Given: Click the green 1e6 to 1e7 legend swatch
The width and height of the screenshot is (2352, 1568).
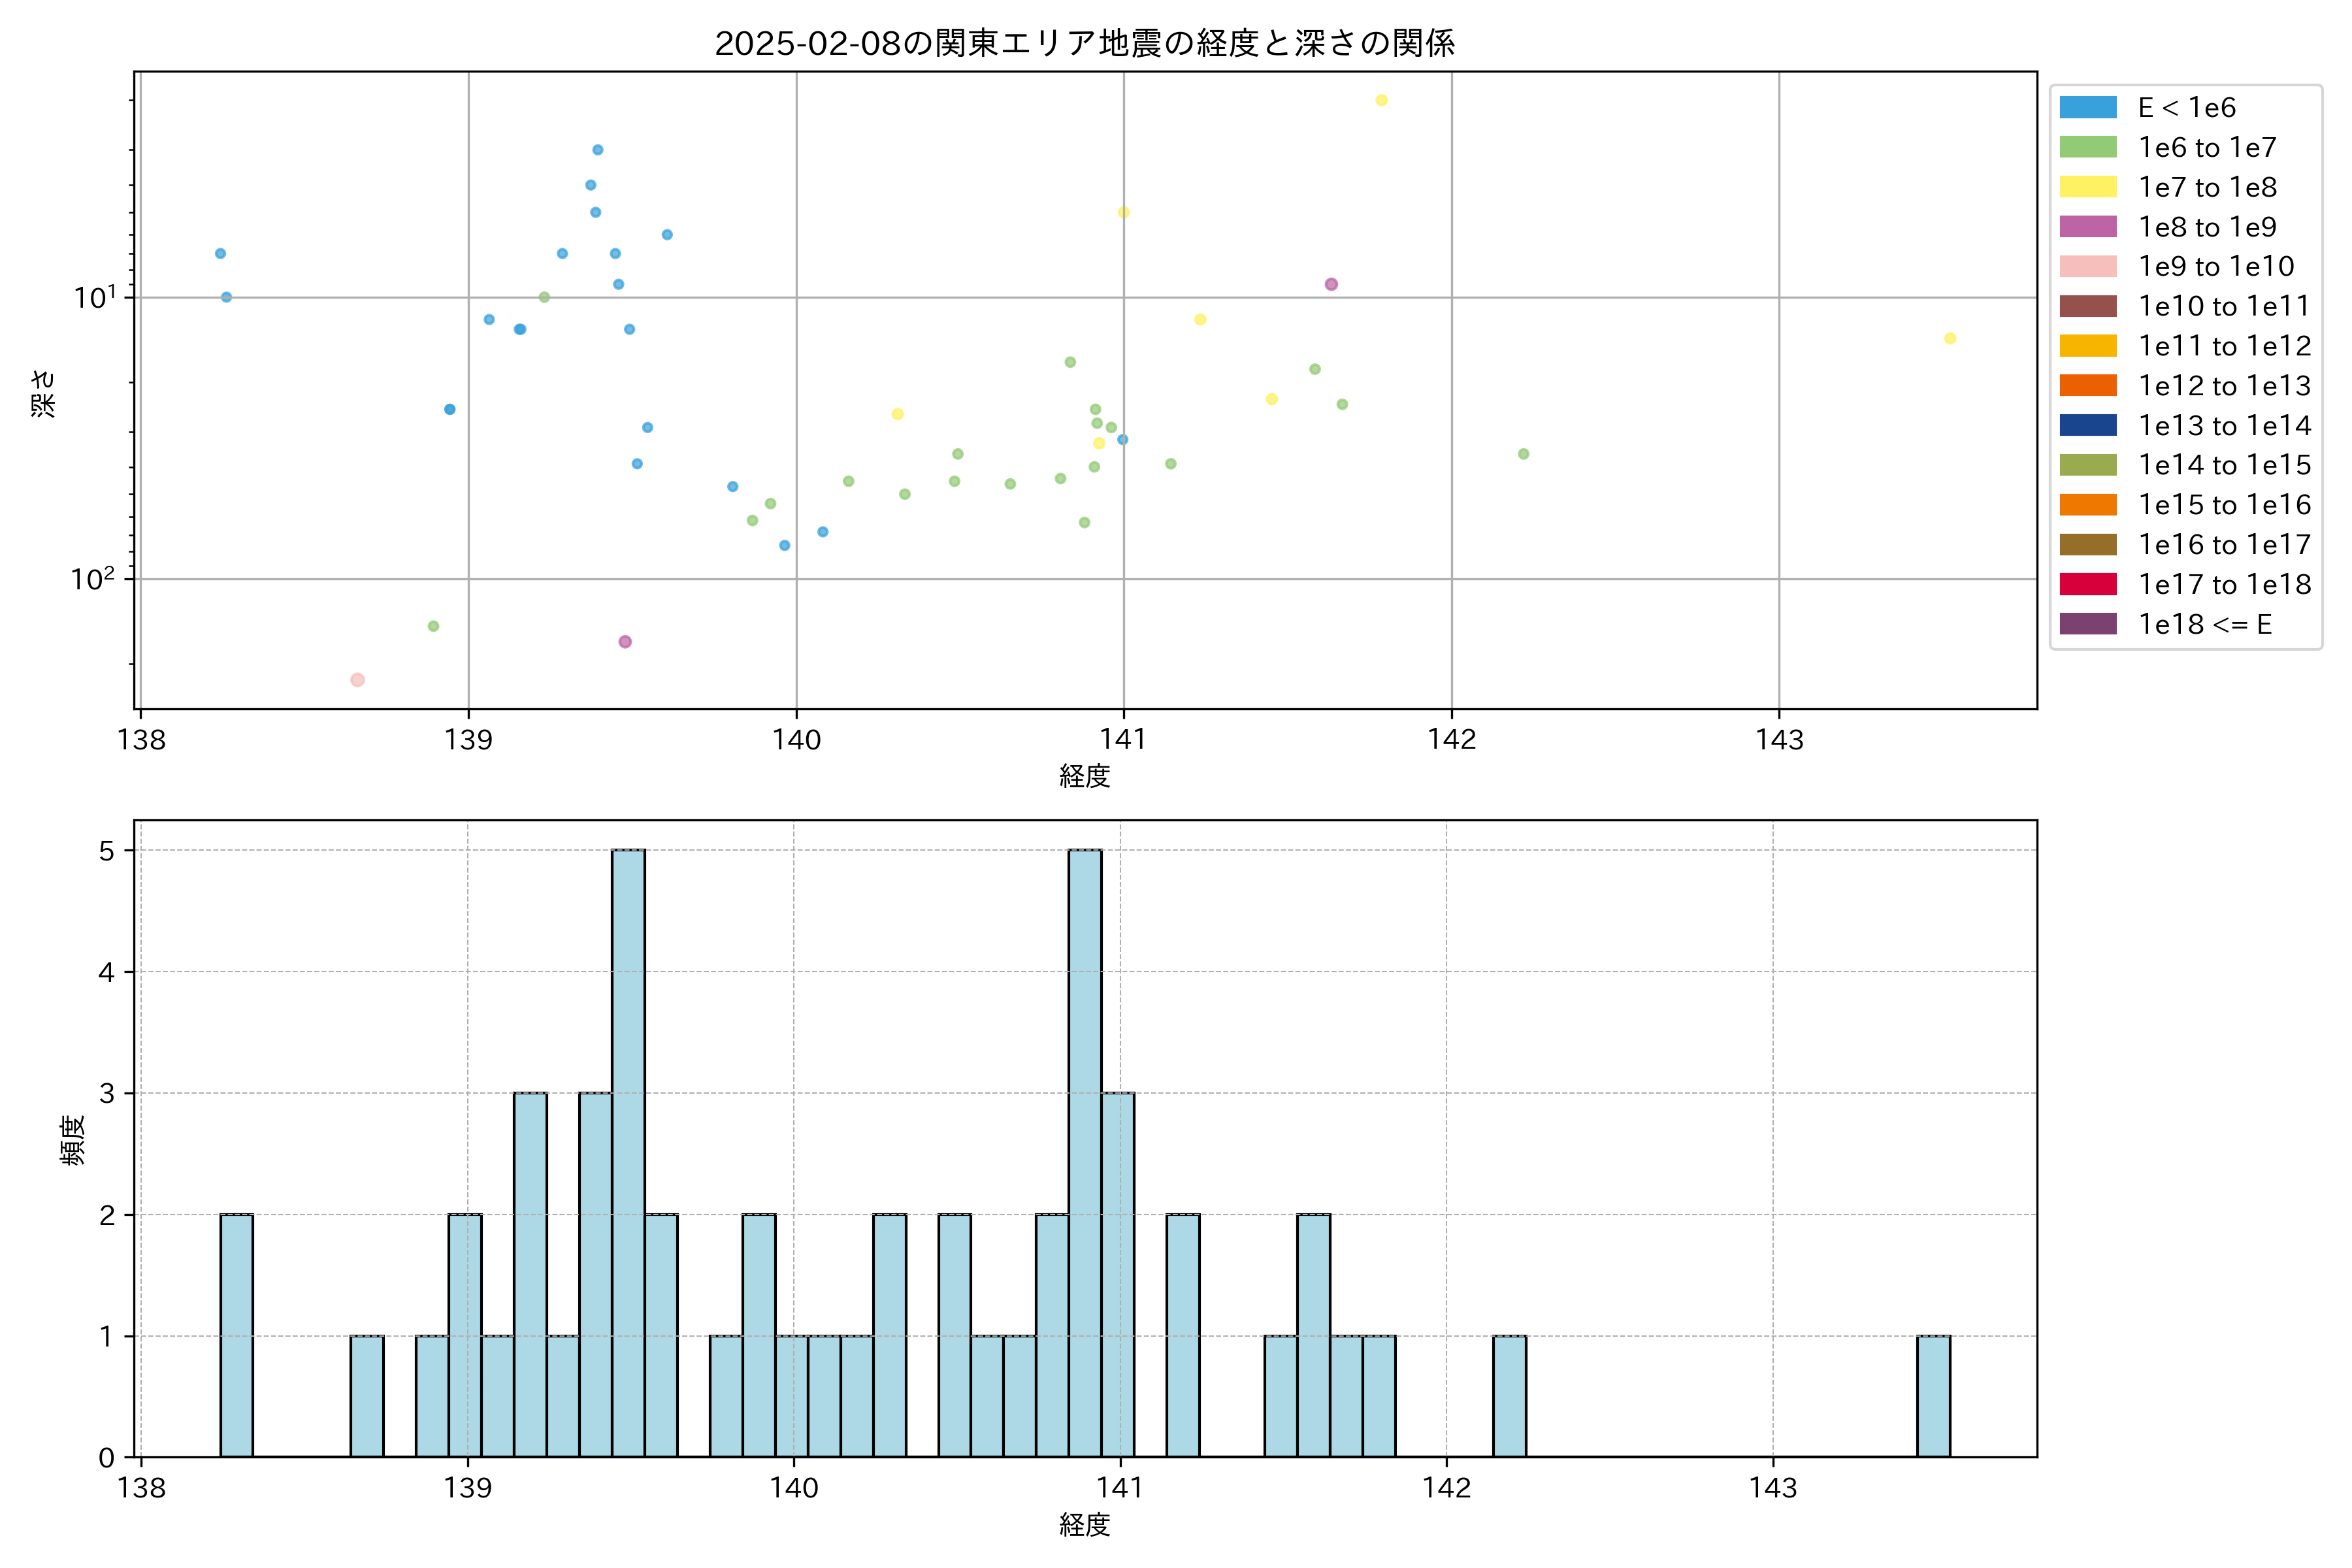Looking at the screenshot, I should [2088, 148].
